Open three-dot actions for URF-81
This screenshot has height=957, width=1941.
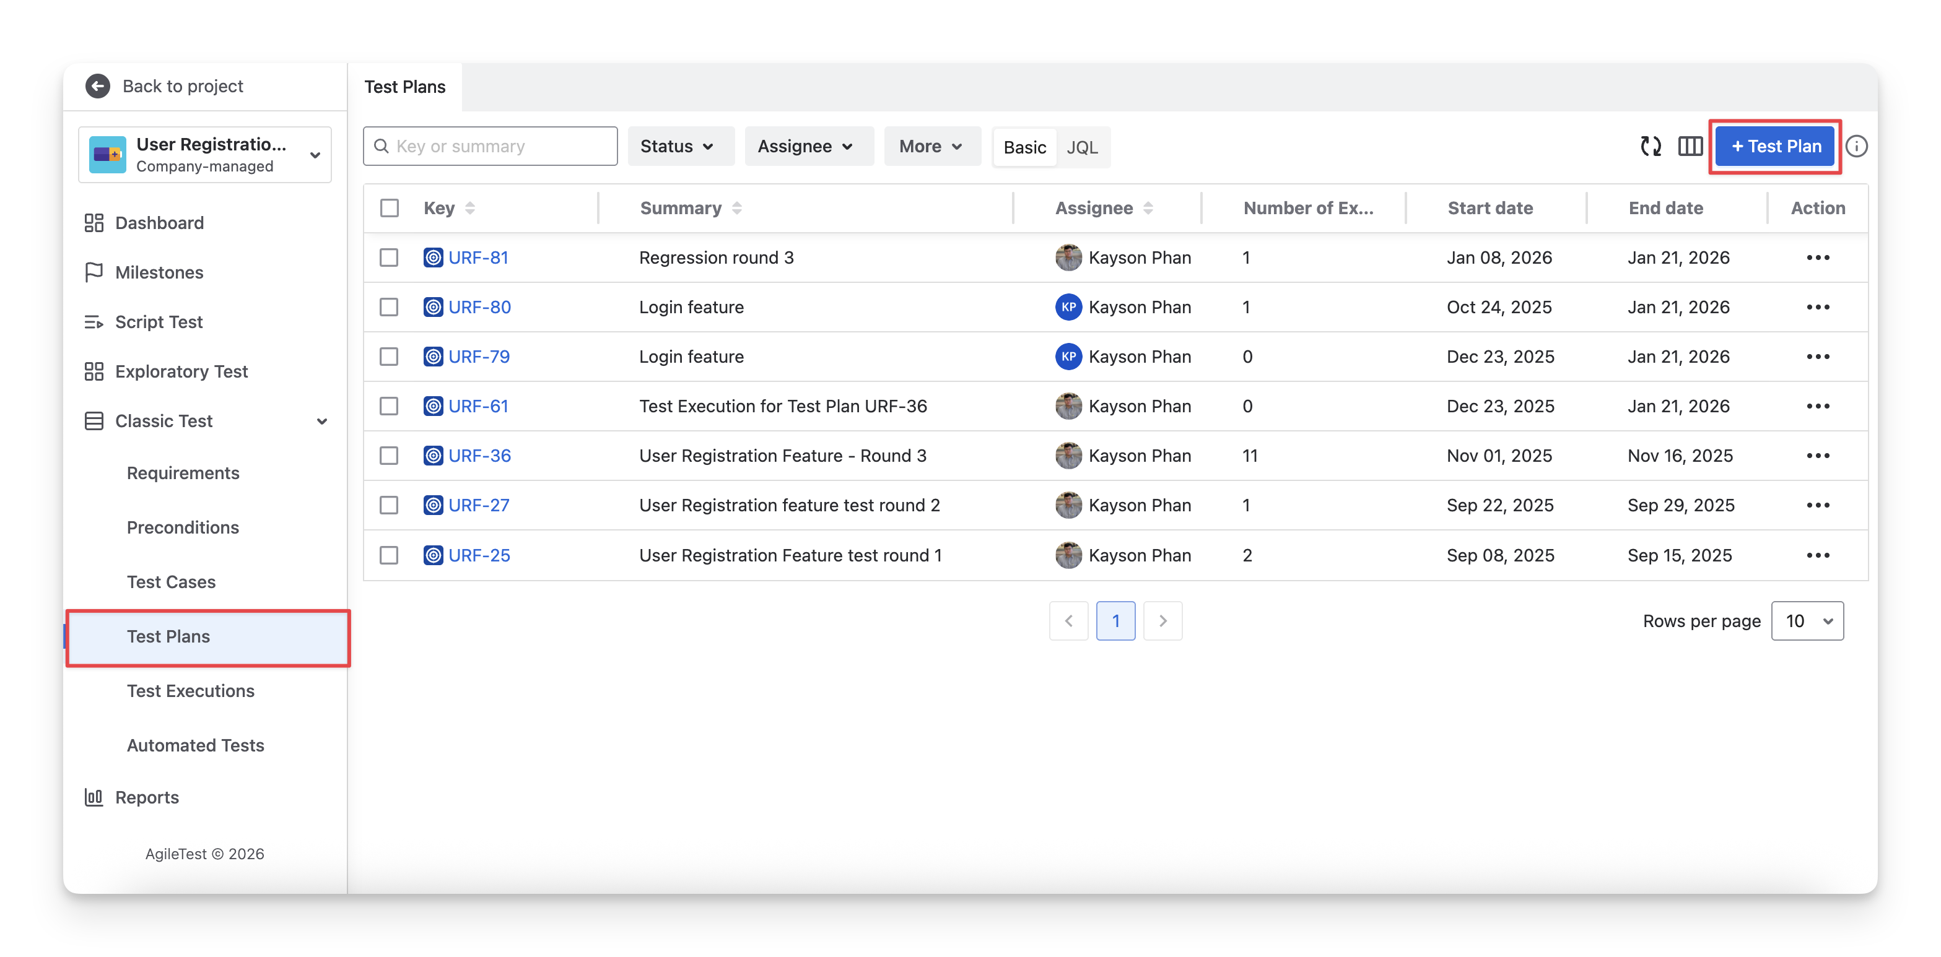[1817, 258]
